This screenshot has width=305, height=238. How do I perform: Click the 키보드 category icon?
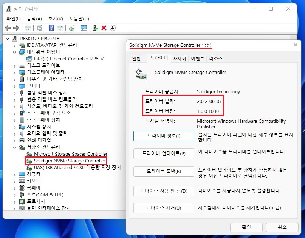coord(22,181)
